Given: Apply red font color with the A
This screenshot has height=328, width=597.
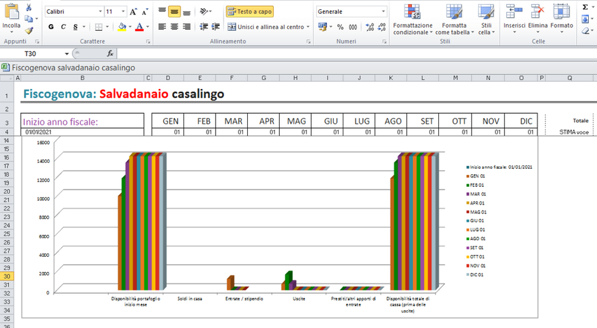Looking at the screenshot, I should click(140, 27).
